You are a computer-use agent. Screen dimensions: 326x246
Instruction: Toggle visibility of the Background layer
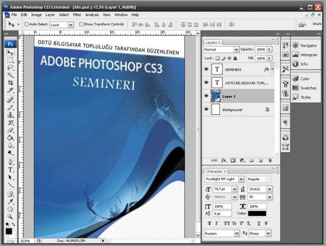click(206, 109)
